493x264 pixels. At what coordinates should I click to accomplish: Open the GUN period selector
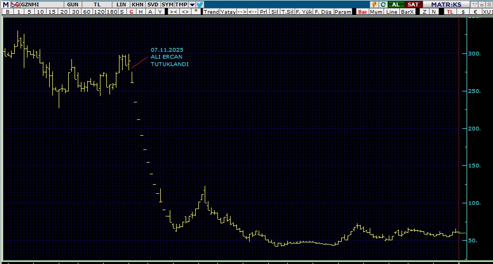click(73, 4)
